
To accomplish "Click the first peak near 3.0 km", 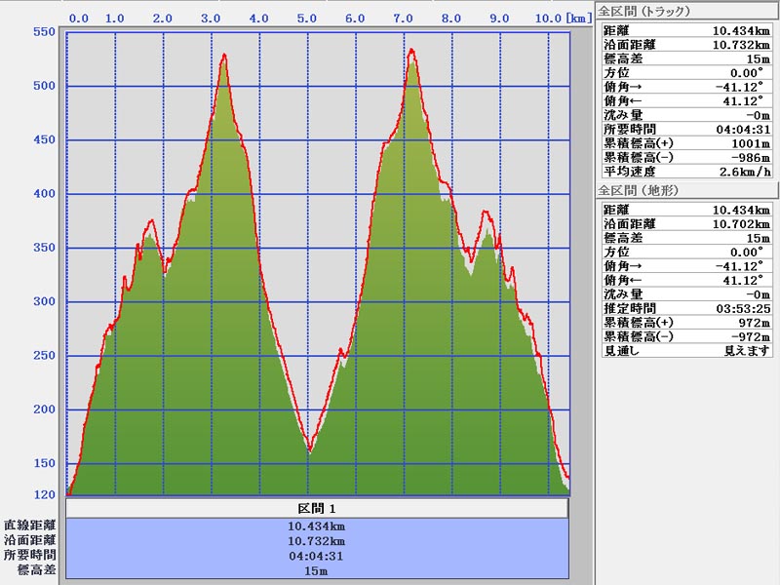I will (224, 56).
